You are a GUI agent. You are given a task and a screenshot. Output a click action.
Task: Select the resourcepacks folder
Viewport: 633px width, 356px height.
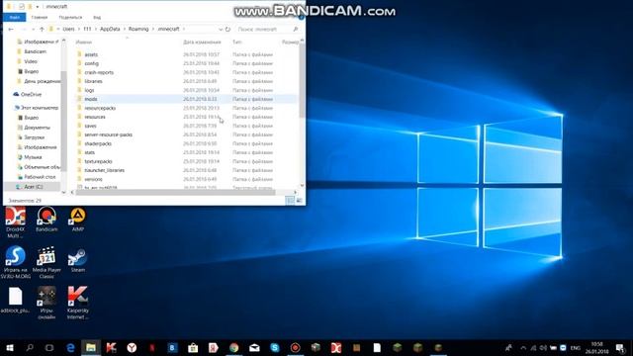coord(100,108)
